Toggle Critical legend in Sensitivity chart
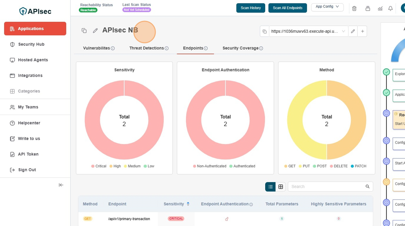Screen dimensions: 405x226 [99, 166]
